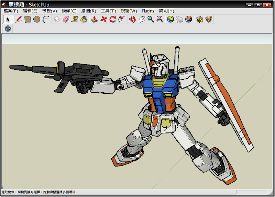Open the 檔案(F) menu
The image size is (275, 197).
click(x=11, y=11)
